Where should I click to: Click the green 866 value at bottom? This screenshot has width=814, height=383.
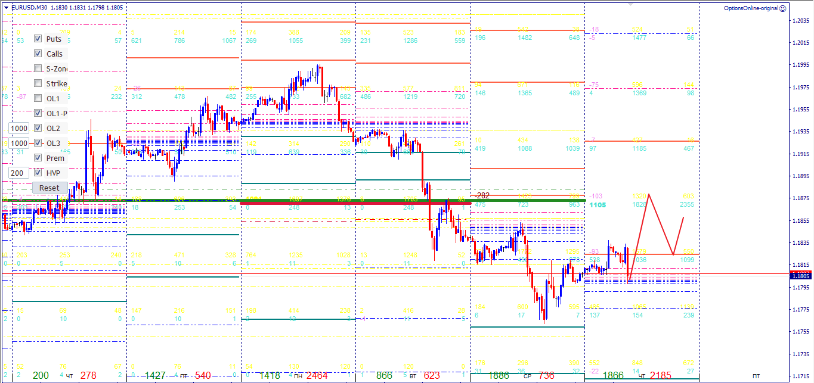point(385,376)
